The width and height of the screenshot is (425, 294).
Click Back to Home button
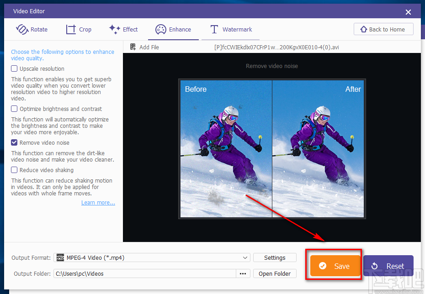(x=383, y=29)
